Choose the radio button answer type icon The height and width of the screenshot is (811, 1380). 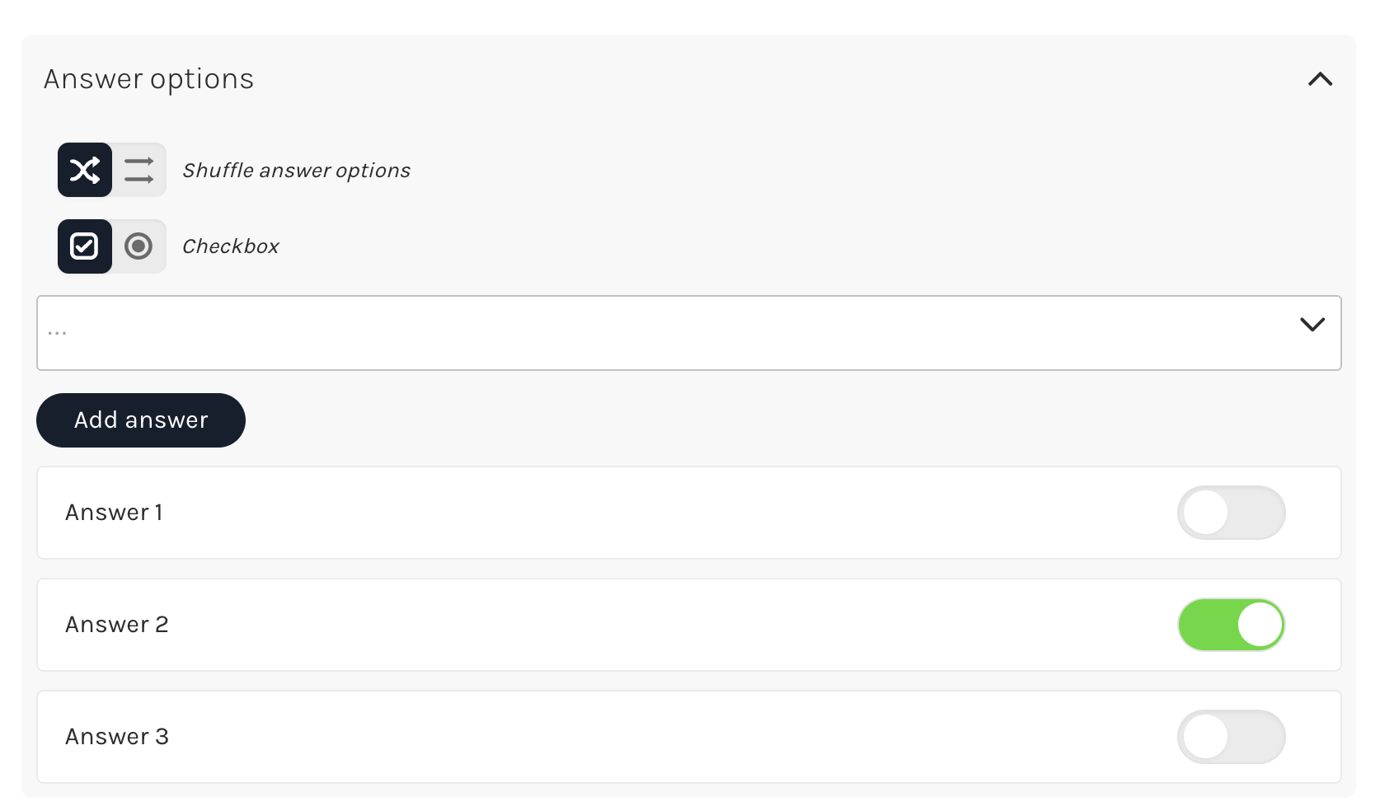point(138,246)
